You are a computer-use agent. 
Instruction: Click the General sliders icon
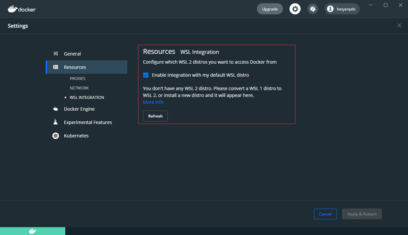coord(56,54)
